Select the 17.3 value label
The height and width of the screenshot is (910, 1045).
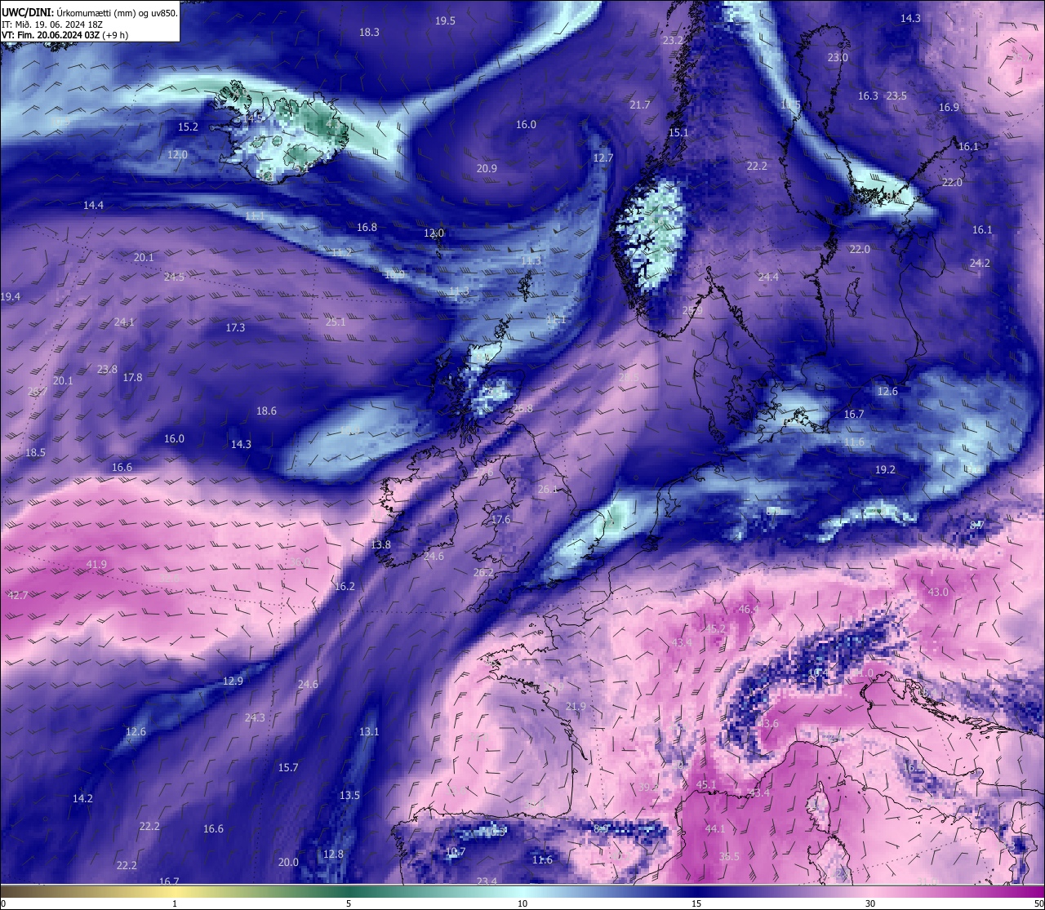coord(235,328)
